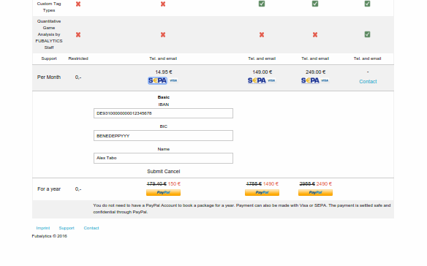Click the 'Basic' form heading
This screenshot has width=427, height=266.
(x=163, y=97)
